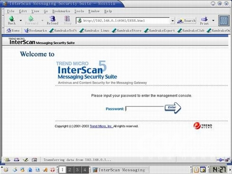The width and height of the screenshot is (232, 174).
Task: Follow the Trend Micro, Inc. link
Action: tap(101, 126)
